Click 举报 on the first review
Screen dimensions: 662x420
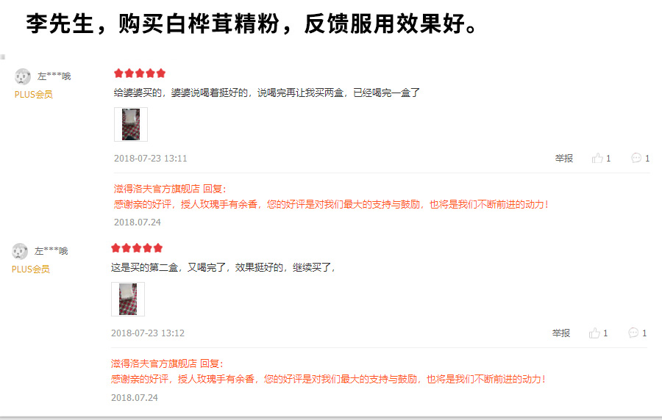[x=563, y=159]
